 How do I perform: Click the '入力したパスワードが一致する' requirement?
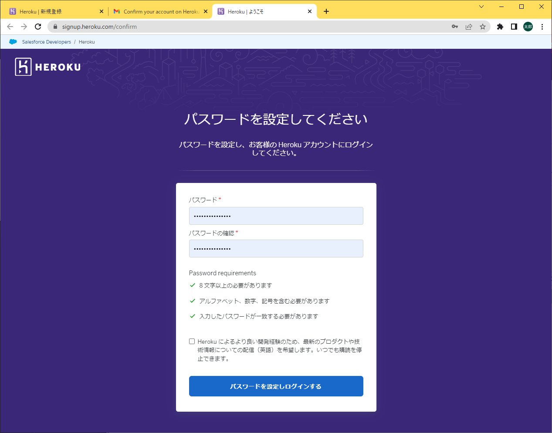pos(258,316)
